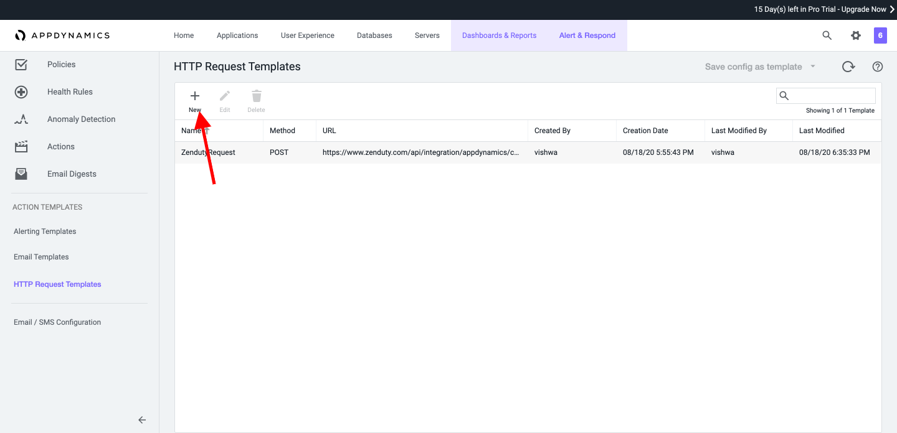Click the Health Rules plus-circle icon

click(21, 91)
